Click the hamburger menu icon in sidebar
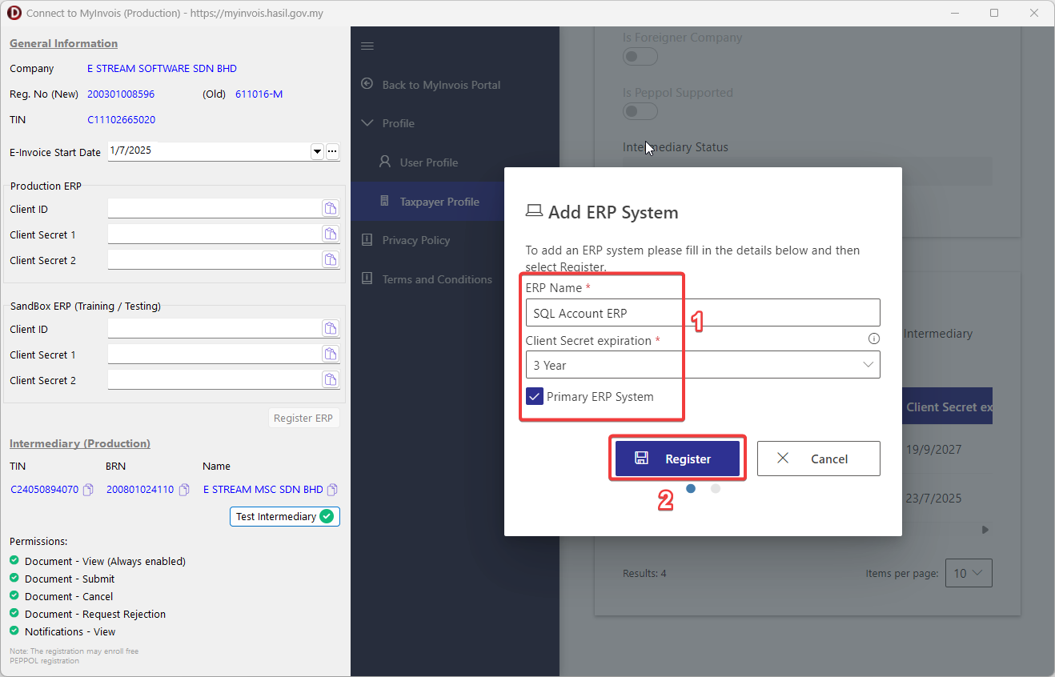The width and height of the screenshot is (1055, 677). coord(367,46)
